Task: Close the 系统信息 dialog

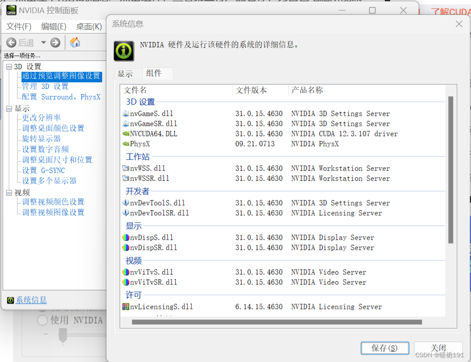Action: pyautogui.click(x=459, y=24)
